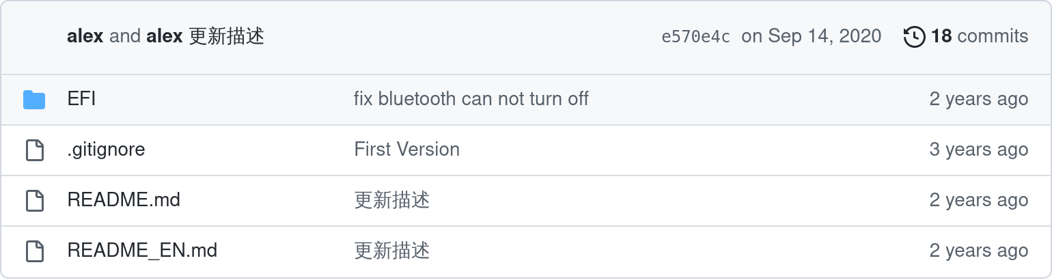Open README_EN.md file
This screenshot has height=280, width=1052.
142,251
